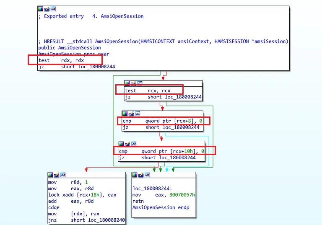Click the pencil edit icon of the loc_180008244 node
The width and height of the screenshot is (322, 225).
tap(141, 175)
